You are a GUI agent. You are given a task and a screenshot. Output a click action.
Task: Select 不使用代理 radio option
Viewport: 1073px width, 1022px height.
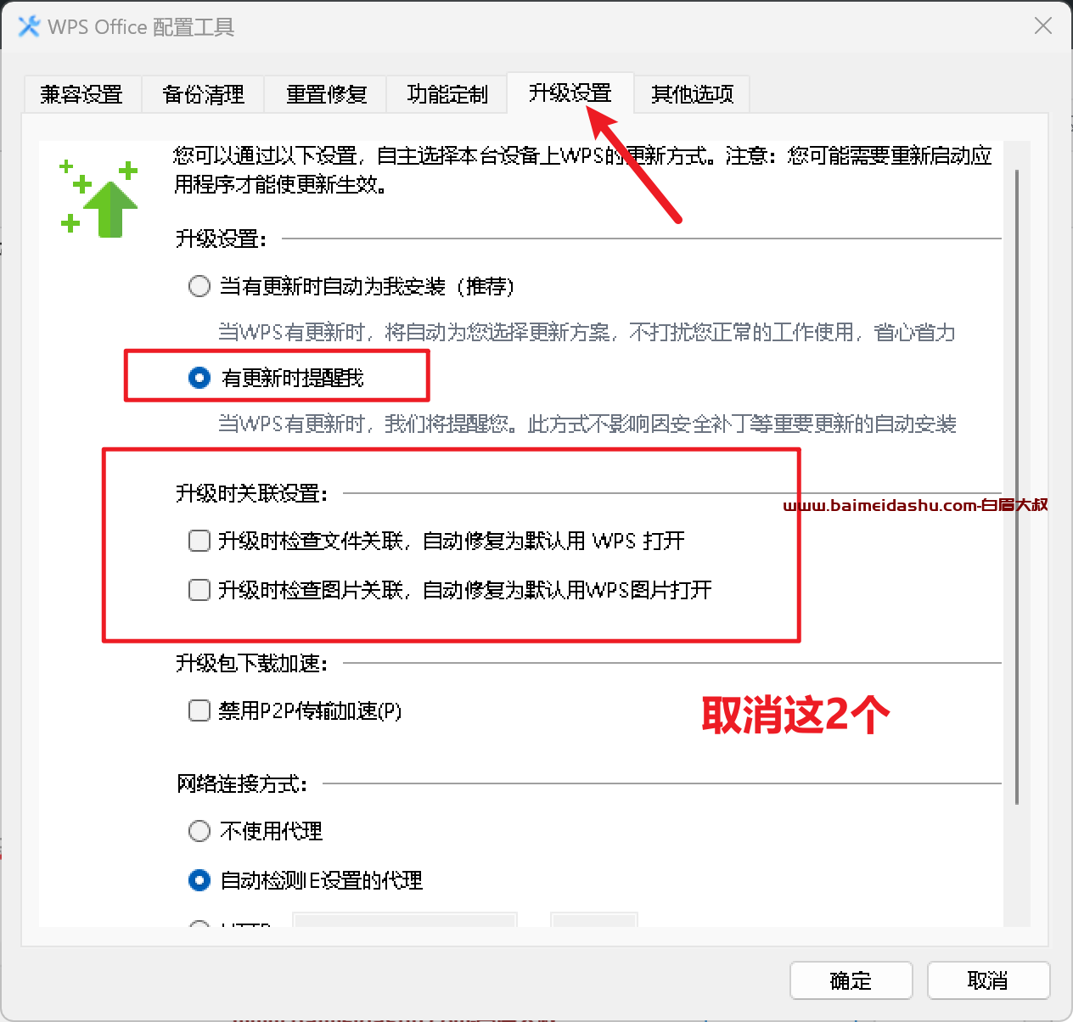click(199, 831)
